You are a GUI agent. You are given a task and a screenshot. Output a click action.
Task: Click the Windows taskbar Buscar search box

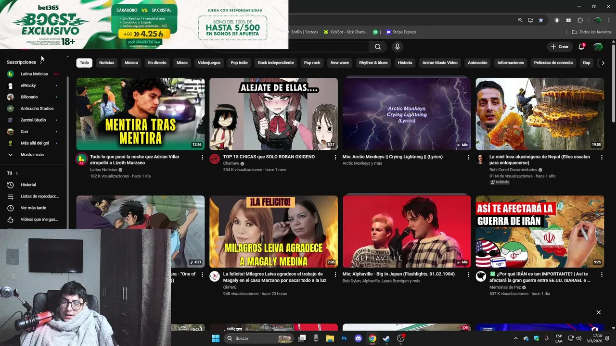tap(260, 338)
